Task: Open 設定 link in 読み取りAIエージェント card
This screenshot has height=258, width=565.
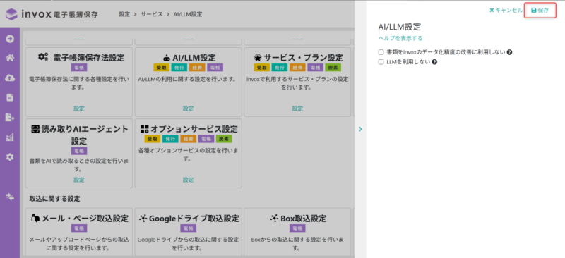Action: [x=79, y=180]
